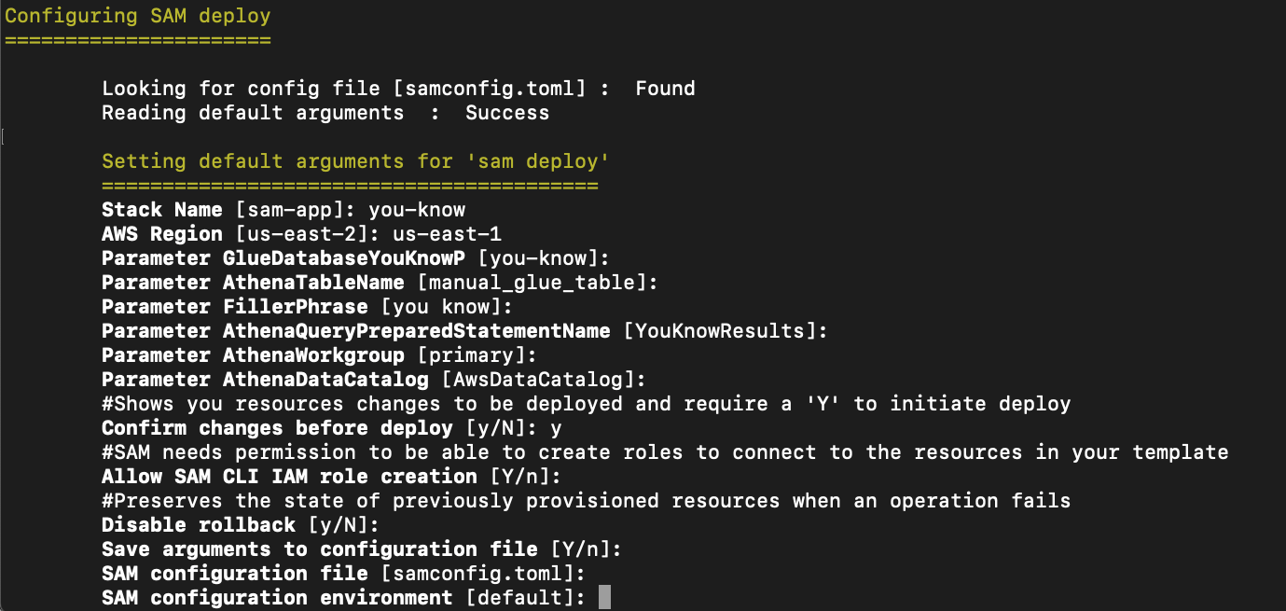Viewport: 1286px width, 611px height.
Task: Click the 'Configuring SAM deploy' heading text
Action: click(138, 16)
